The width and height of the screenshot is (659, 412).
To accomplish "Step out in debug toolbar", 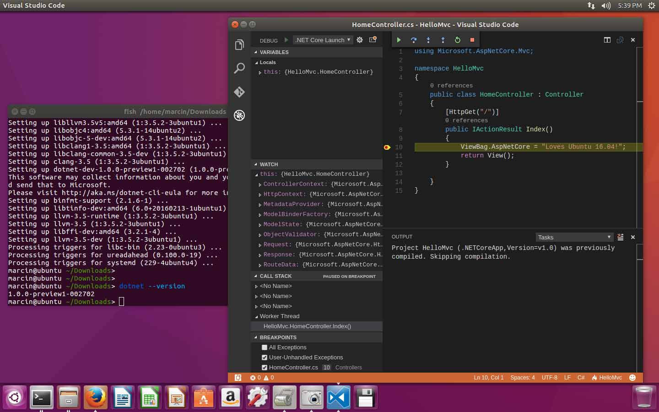I will tap(443, 40).
